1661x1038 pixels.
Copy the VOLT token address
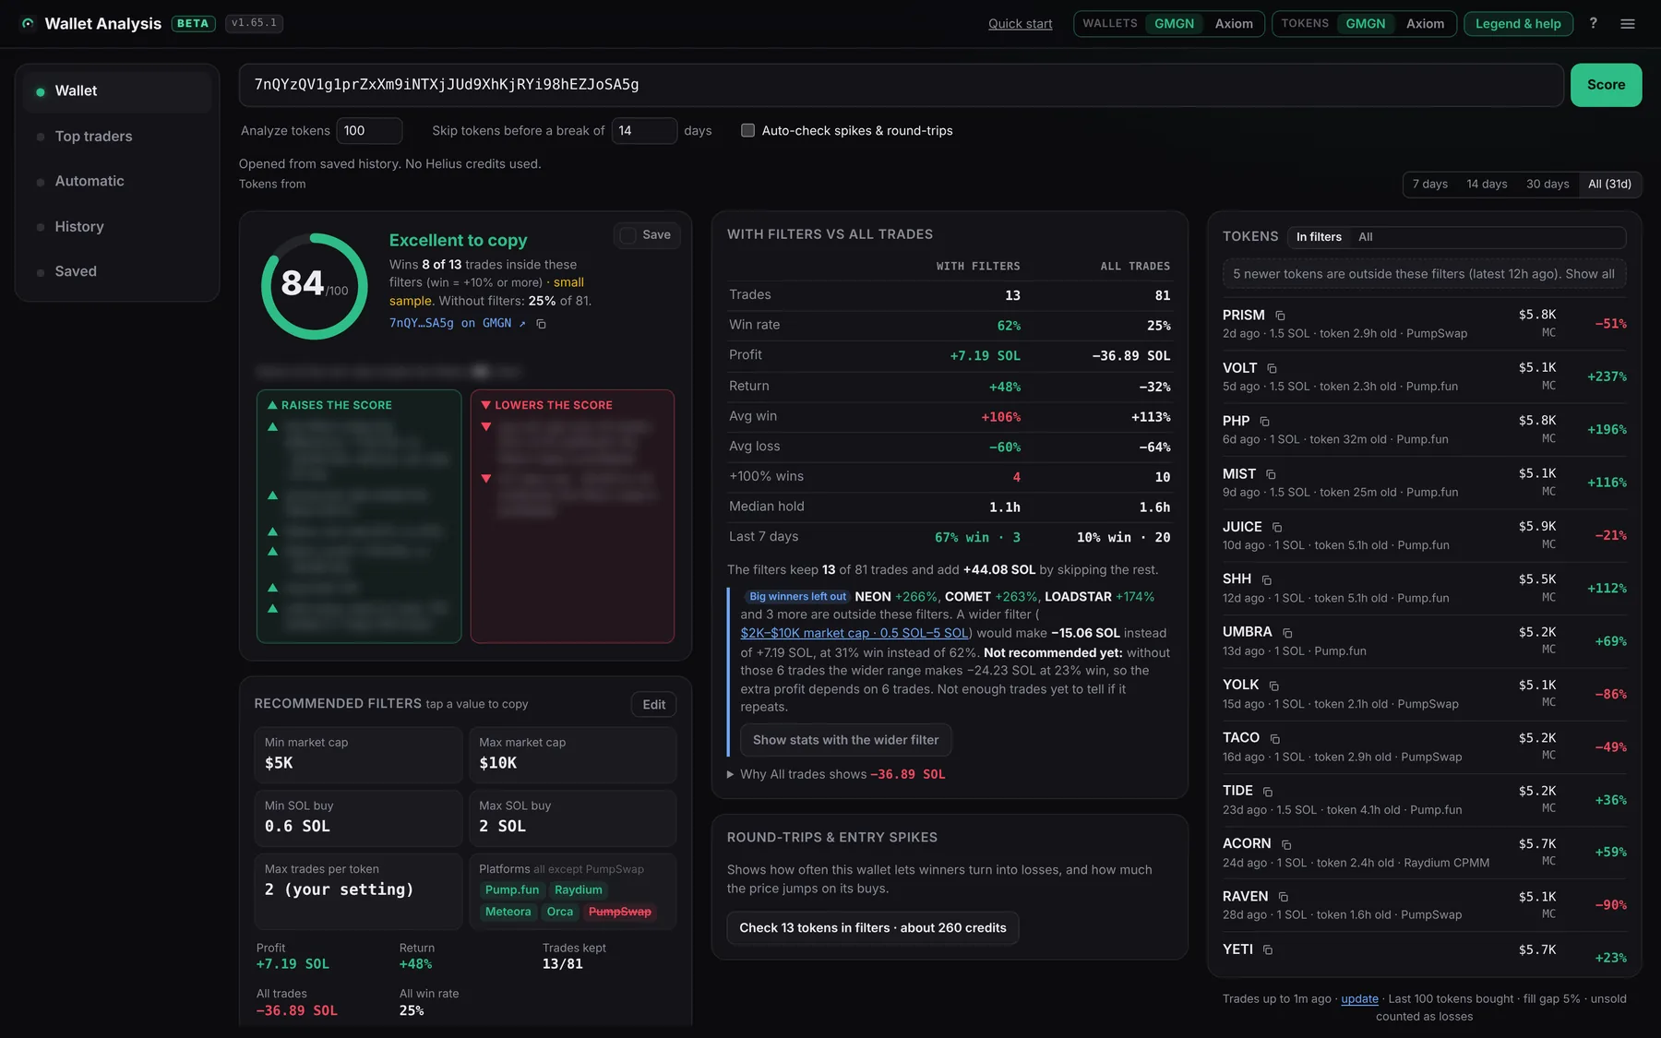tap(1272, 368)
